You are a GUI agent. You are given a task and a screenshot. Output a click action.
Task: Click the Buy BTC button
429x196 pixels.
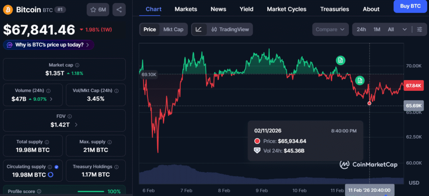pos(411,6)
